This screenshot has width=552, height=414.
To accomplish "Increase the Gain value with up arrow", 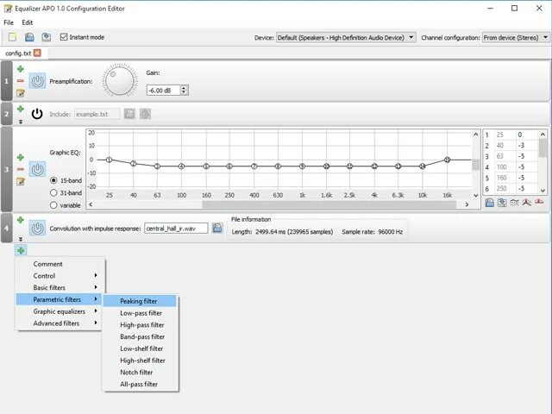I will coord(184,88).
